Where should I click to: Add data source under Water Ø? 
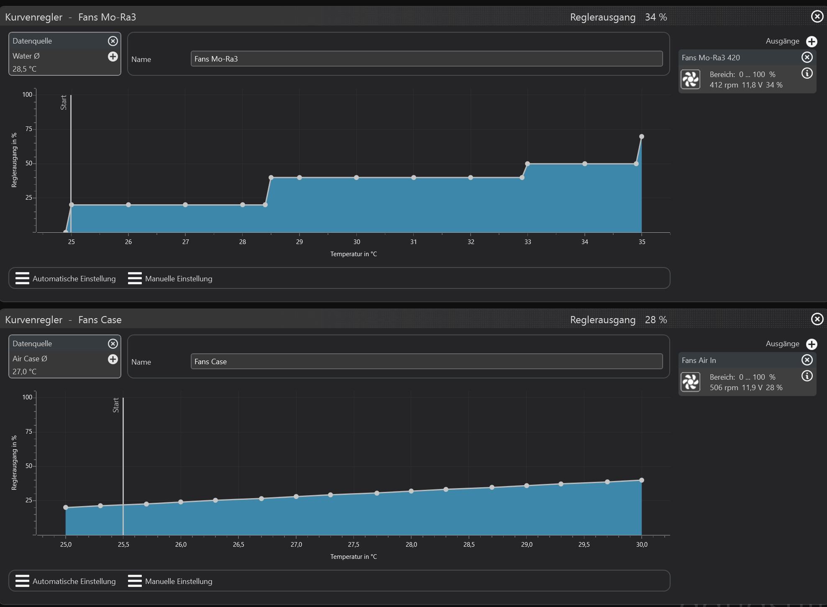(113, 57)
